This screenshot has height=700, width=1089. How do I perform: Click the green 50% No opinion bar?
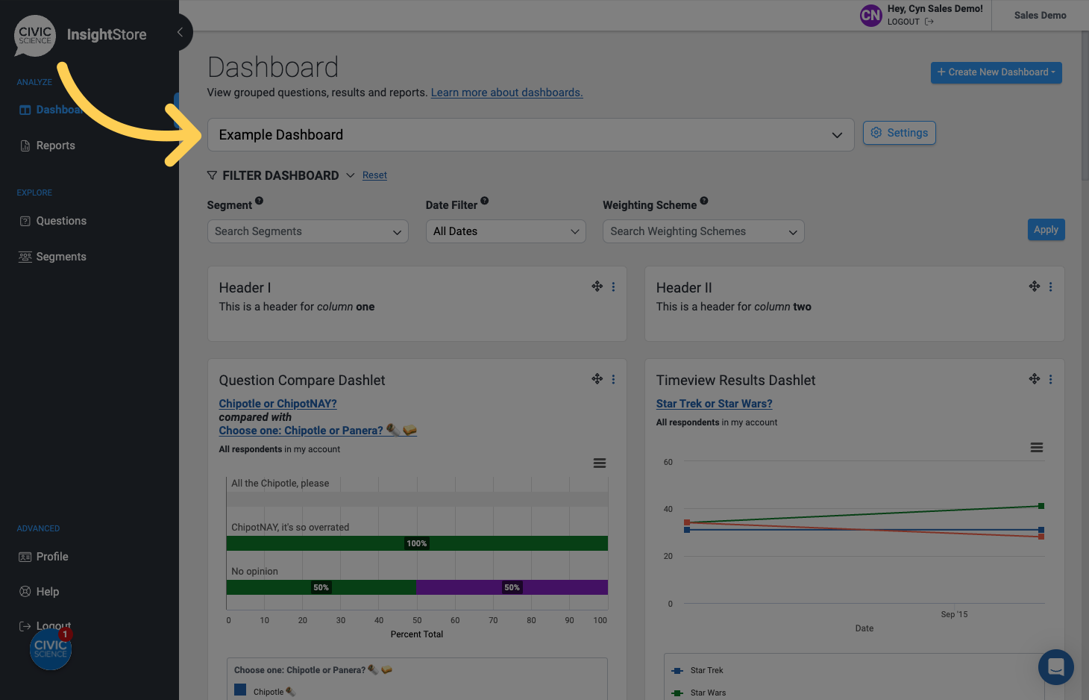tap(321, 587)
